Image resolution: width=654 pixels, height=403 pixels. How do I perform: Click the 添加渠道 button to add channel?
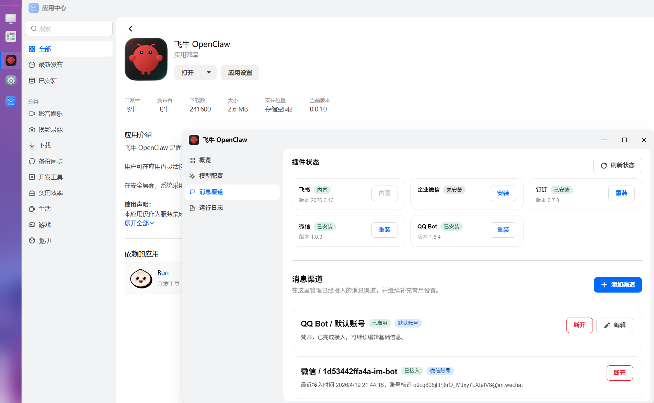click(617, 285)
